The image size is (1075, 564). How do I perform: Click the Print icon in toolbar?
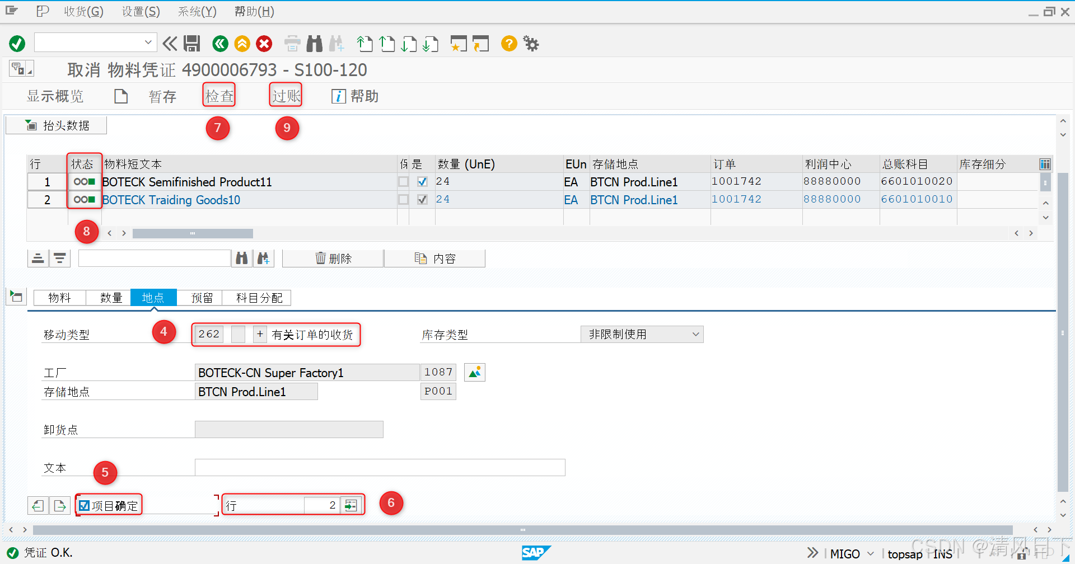[292, 43]
